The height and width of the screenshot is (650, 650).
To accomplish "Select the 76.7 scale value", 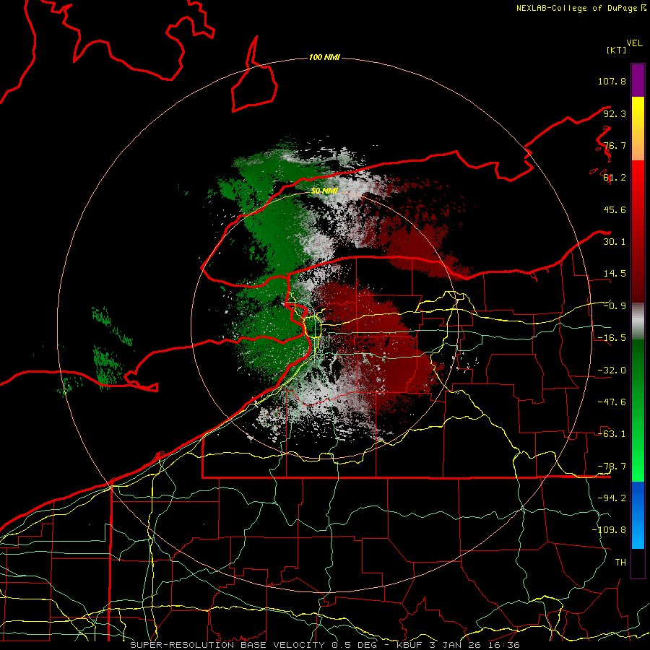I will (615, 145).
